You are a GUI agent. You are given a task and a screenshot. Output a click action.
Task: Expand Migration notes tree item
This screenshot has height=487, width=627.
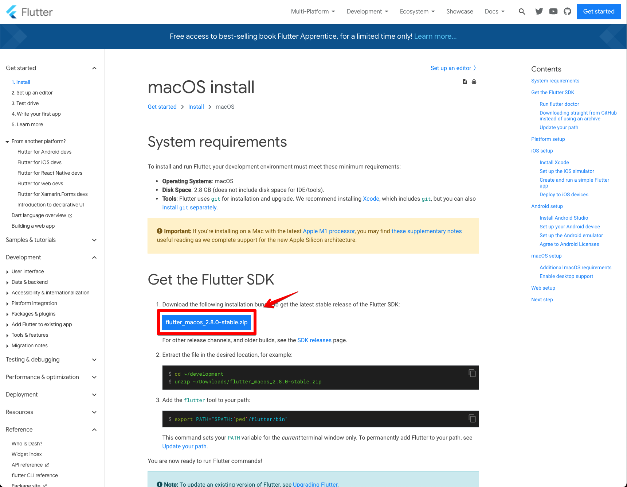(7, 346)
